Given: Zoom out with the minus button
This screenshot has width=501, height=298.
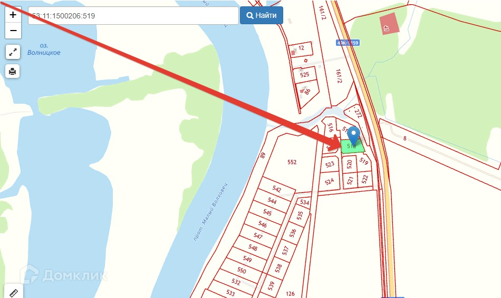Looking at the screenshot, I should pyautogui.click(x=13, y=31).
